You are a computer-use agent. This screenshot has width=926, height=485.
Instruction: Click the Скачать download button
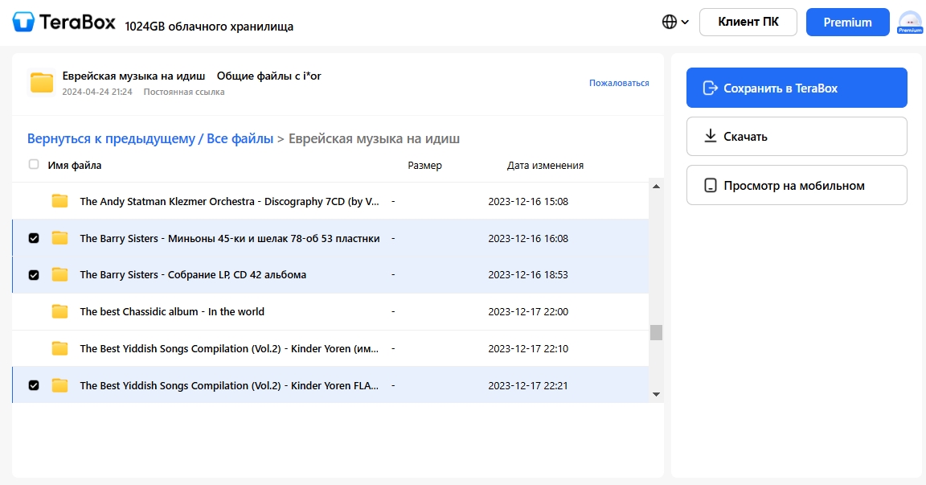click(796, 137)
